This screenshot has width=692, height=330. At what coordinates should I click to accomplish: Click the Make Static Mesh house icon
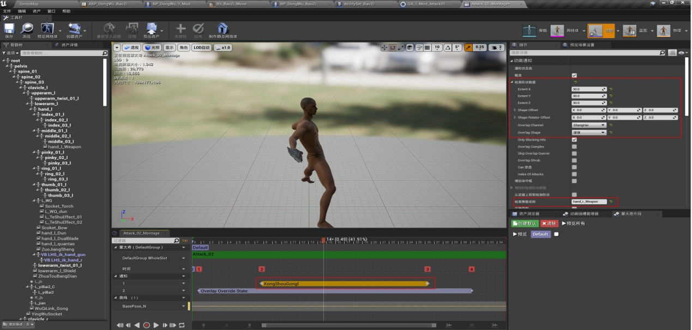222,28
